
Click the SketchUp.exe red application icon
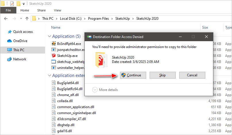pyautogui.click(x=54, y=55)
